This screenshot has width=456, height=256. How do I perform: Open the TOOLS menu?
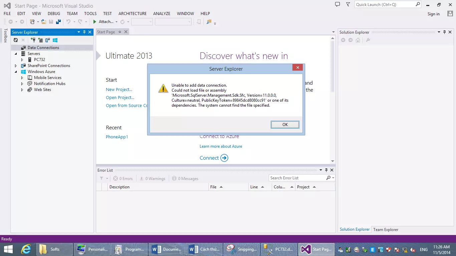click(x=90, y=14)
